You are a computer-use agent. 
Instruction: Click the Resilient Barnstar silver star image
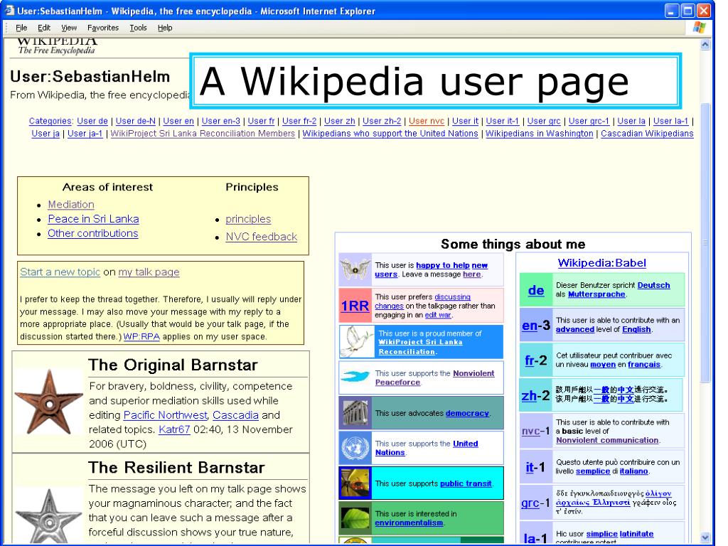pos(48,515)
